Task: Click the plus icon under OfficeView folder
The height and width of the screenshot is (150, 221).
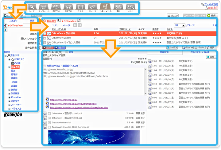Action: pos(5,30)
